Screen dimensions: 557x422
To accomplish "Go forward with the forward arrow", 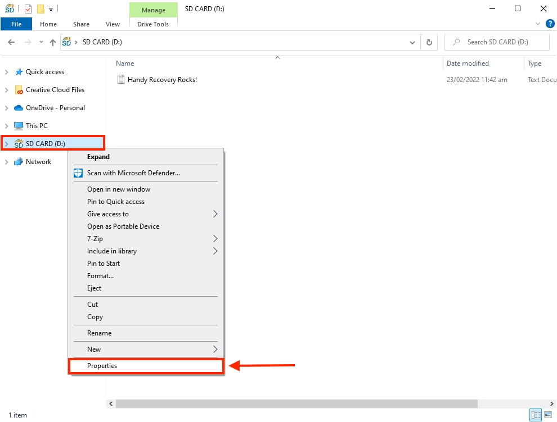I will point(28,42).
